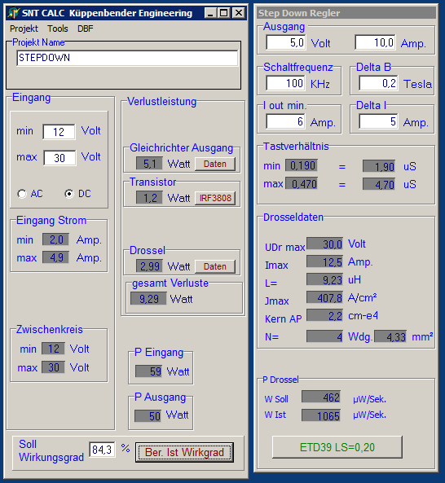445x483 pixels.
Task: Click the Schaltfrequenz KHz field
Action: point(286,83)
